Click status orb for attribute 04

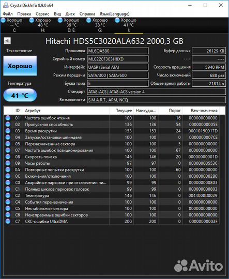click(x=8, y=137)
